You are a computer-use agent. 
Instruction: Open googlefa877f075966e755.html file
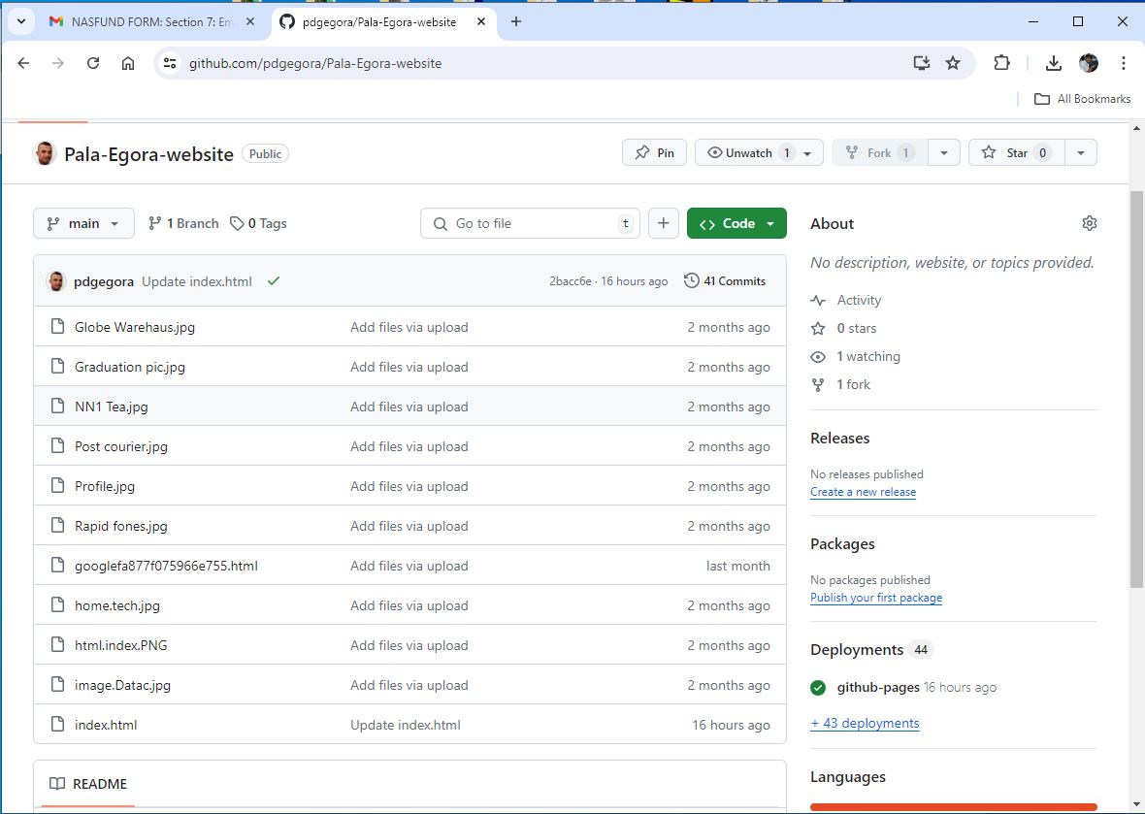(x=167, y=566)
